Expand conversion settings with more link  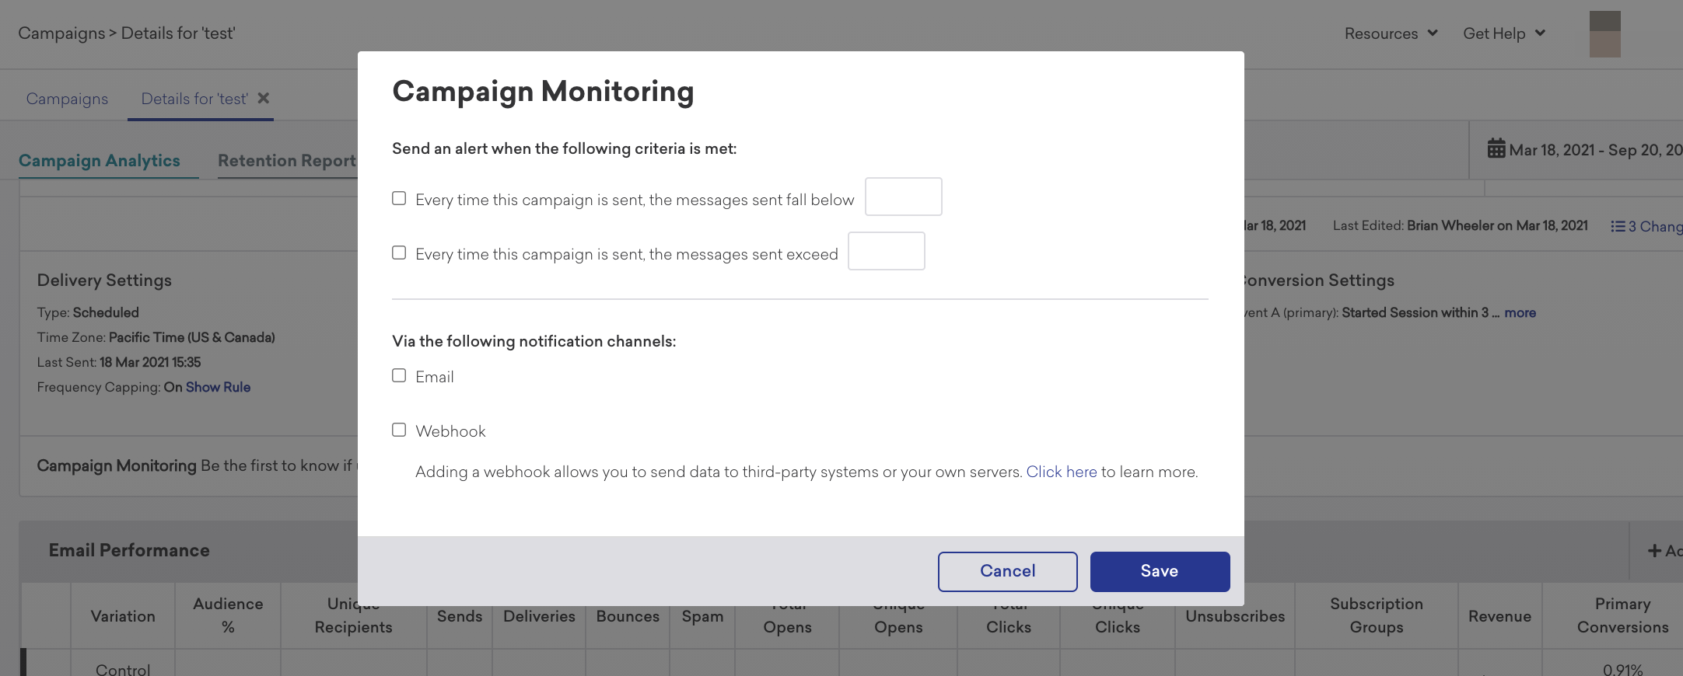point(1520,312)
